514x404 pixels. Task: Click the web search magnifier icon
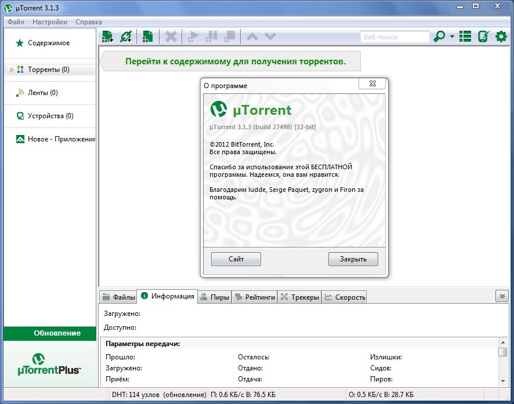click(439, 36)
